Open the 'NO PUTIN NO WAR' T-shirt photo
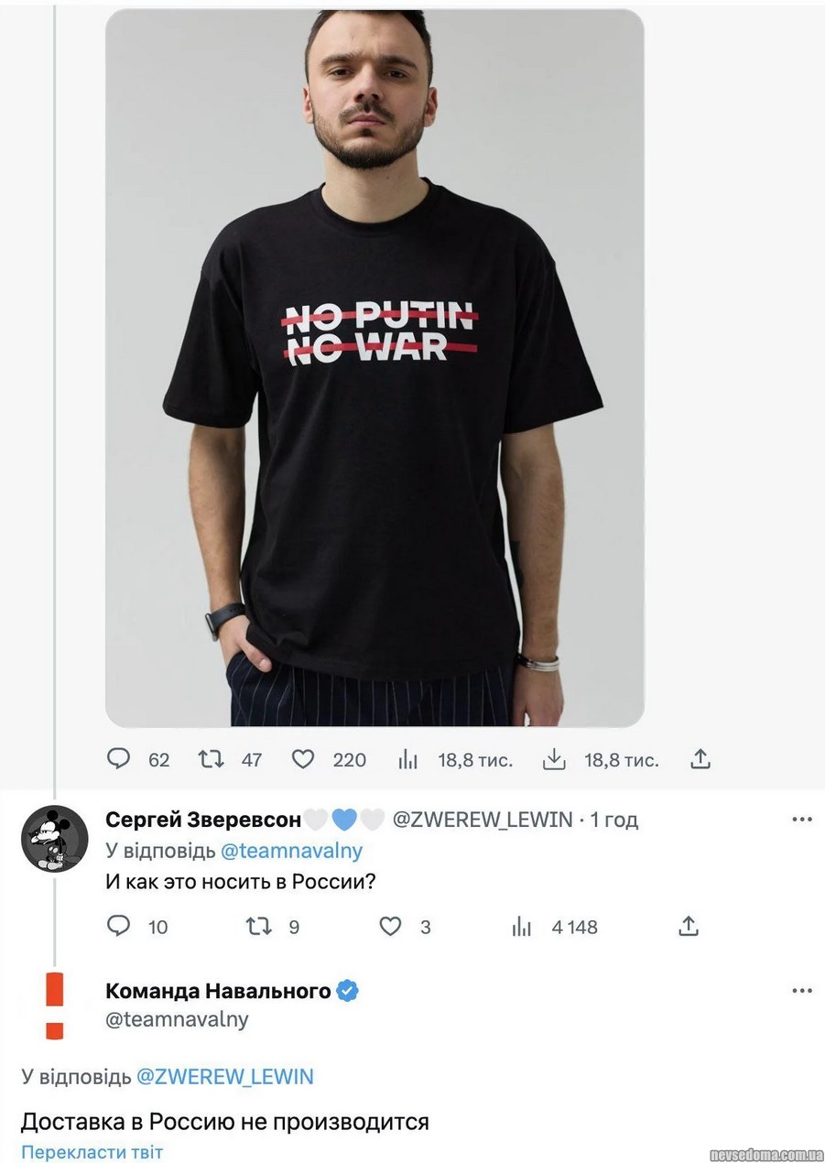The width and height of the screenshot is (825, 1163). point(375,366)
